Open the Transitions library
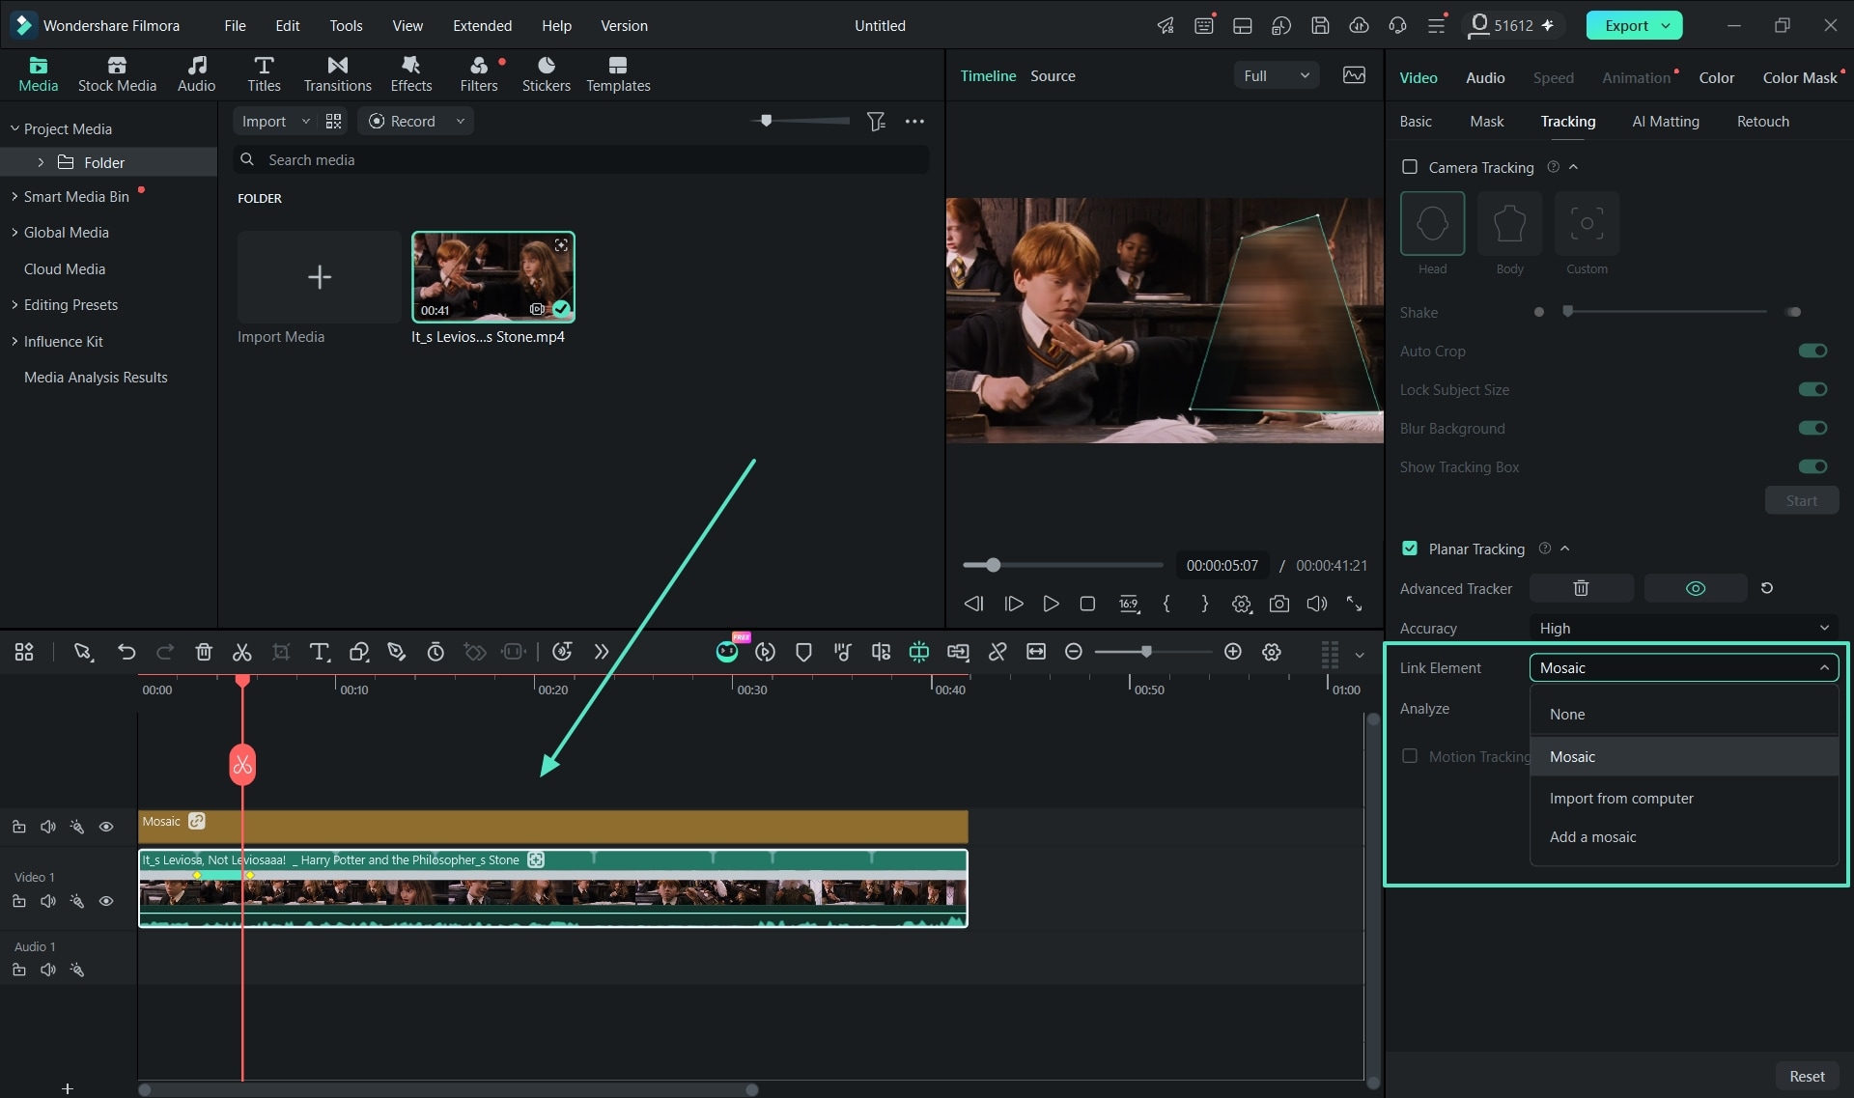The width and height of the screenshot is (1854, 1098). tap(337, 74)
